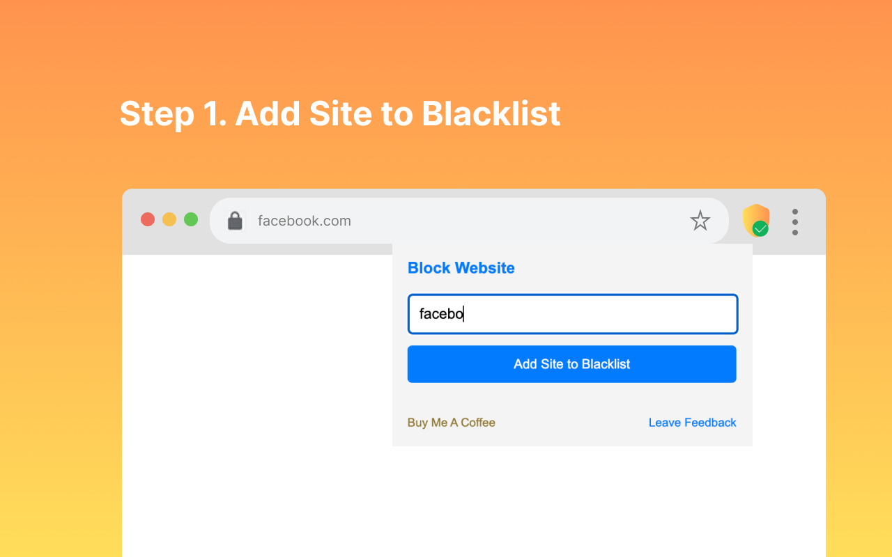Click the yellow traffic light window control
Screen dimensions: 892x557
169,219
